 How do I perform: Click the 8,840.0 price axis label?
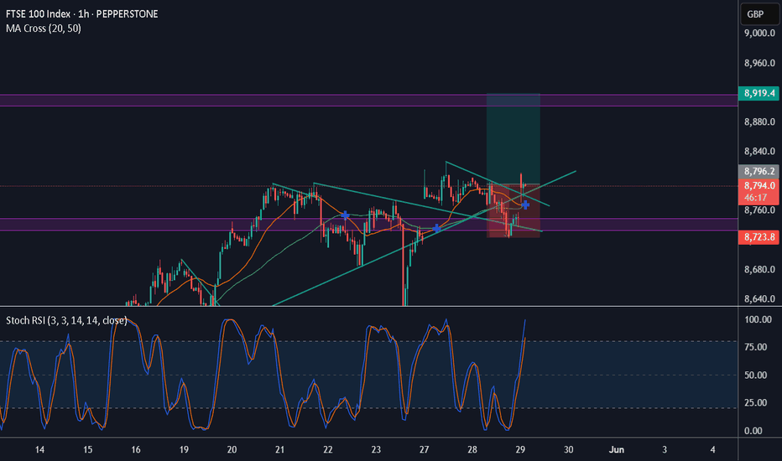click(x=759, y=152)
